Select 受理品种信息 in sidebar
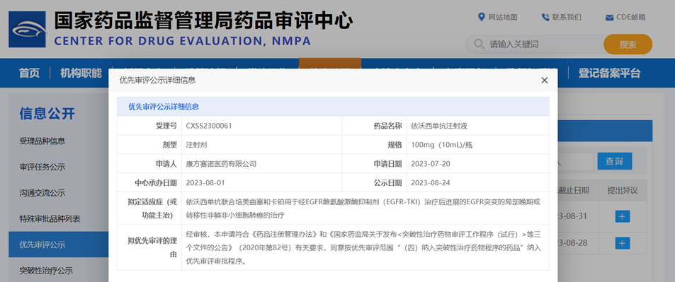 pyautogui.click(x=42, y=141)
